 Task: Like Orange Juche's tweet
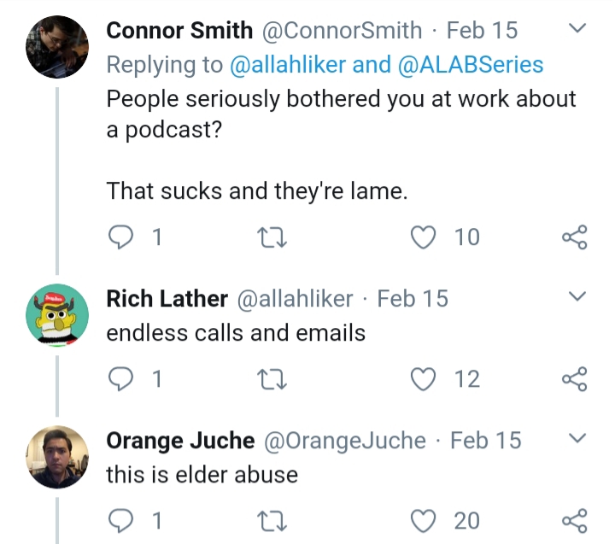coord(423,521)
